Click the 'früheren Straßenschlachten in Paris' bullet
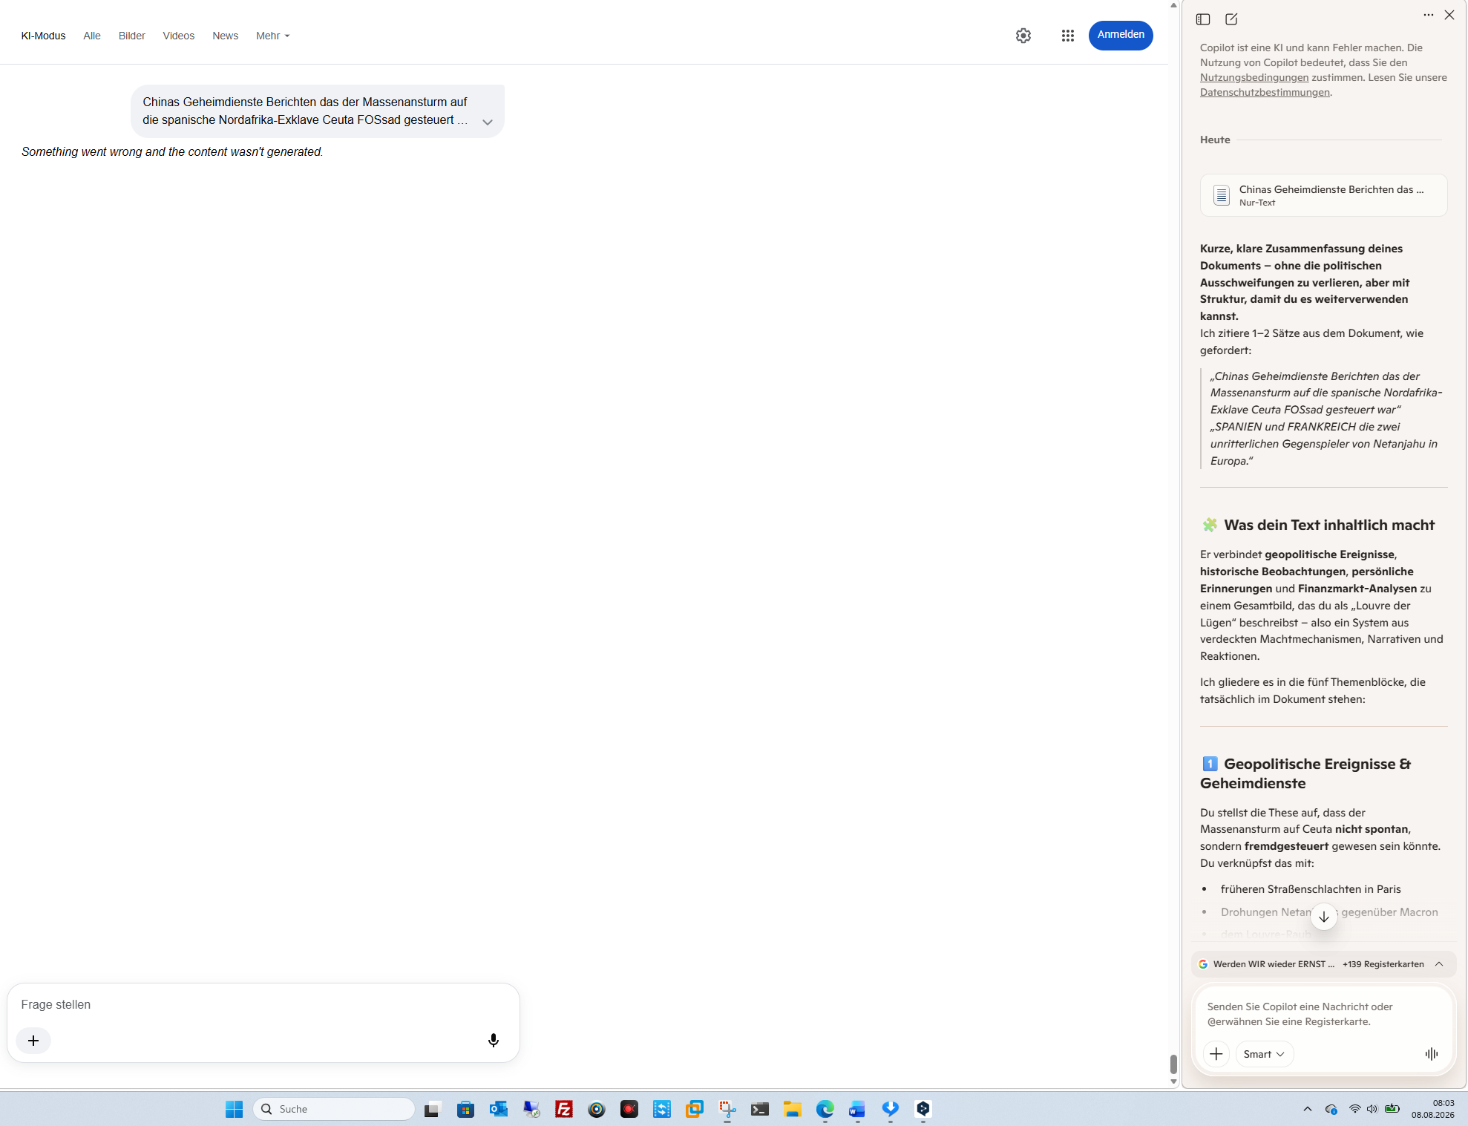Screen dimensions: 1468x1126 click(x=1311, y=889)
